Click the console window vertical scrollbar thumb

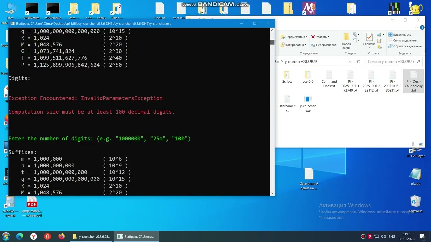pyautogui.click(x=272, y=42)
